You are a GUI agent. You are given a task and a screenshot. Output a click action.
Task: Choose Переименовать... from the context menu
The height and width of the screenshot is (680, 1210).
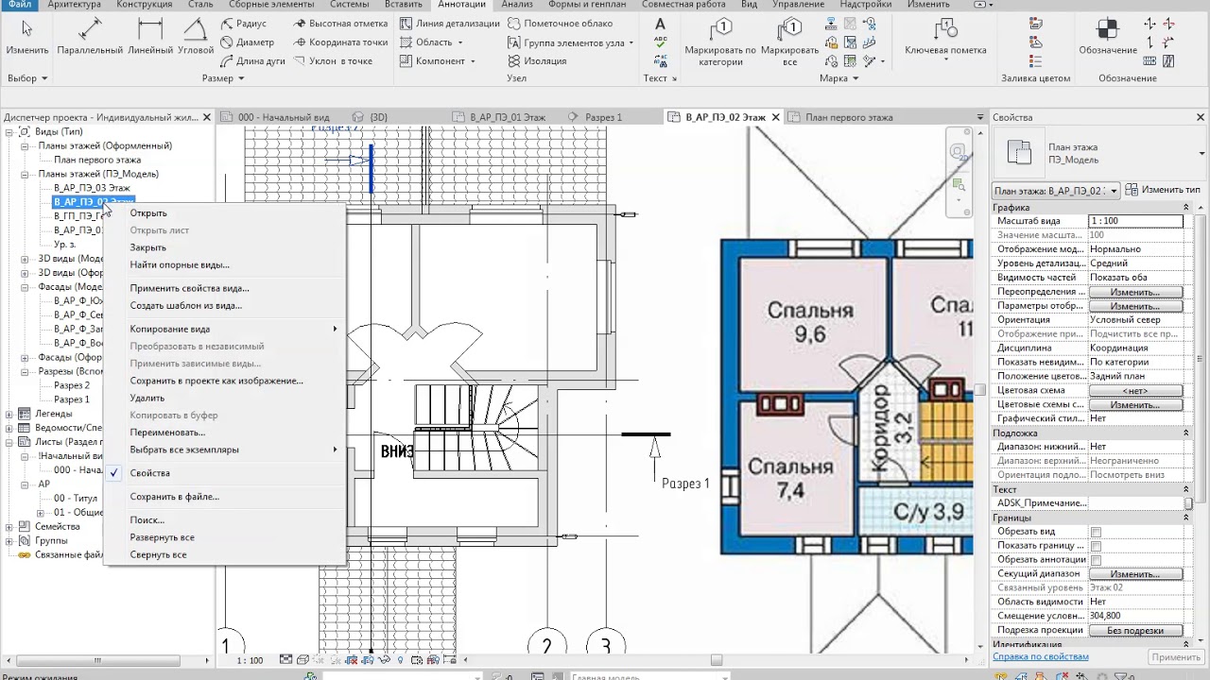click(x=167, y=433)
